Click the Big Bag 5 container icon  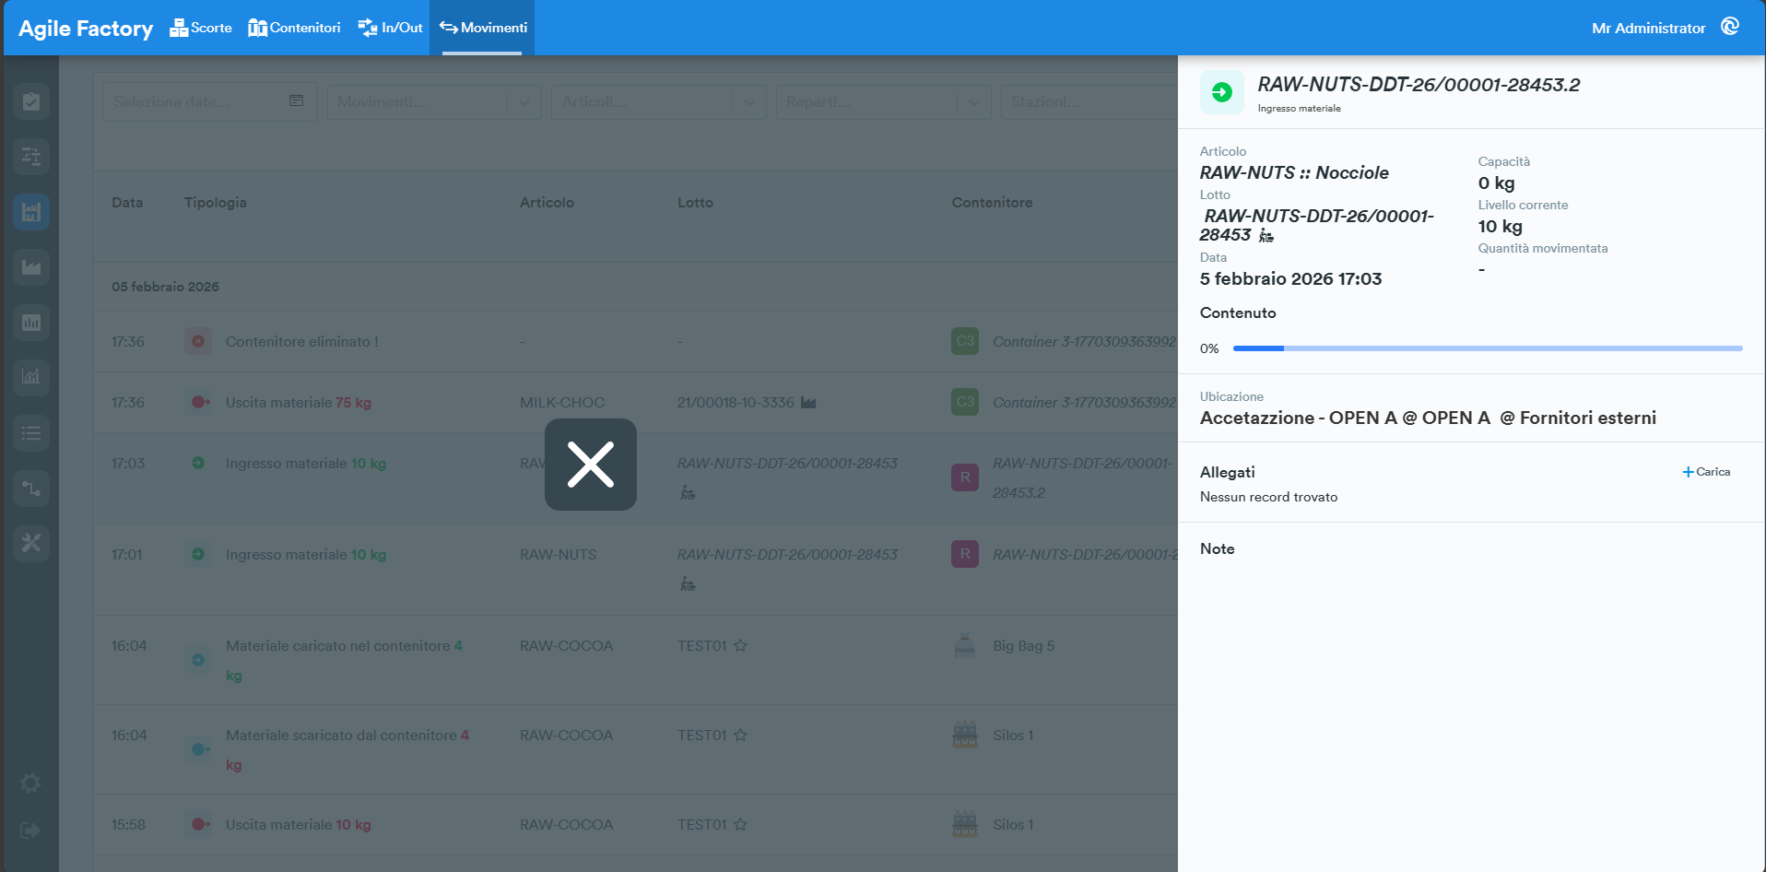(x=965, y=645)
